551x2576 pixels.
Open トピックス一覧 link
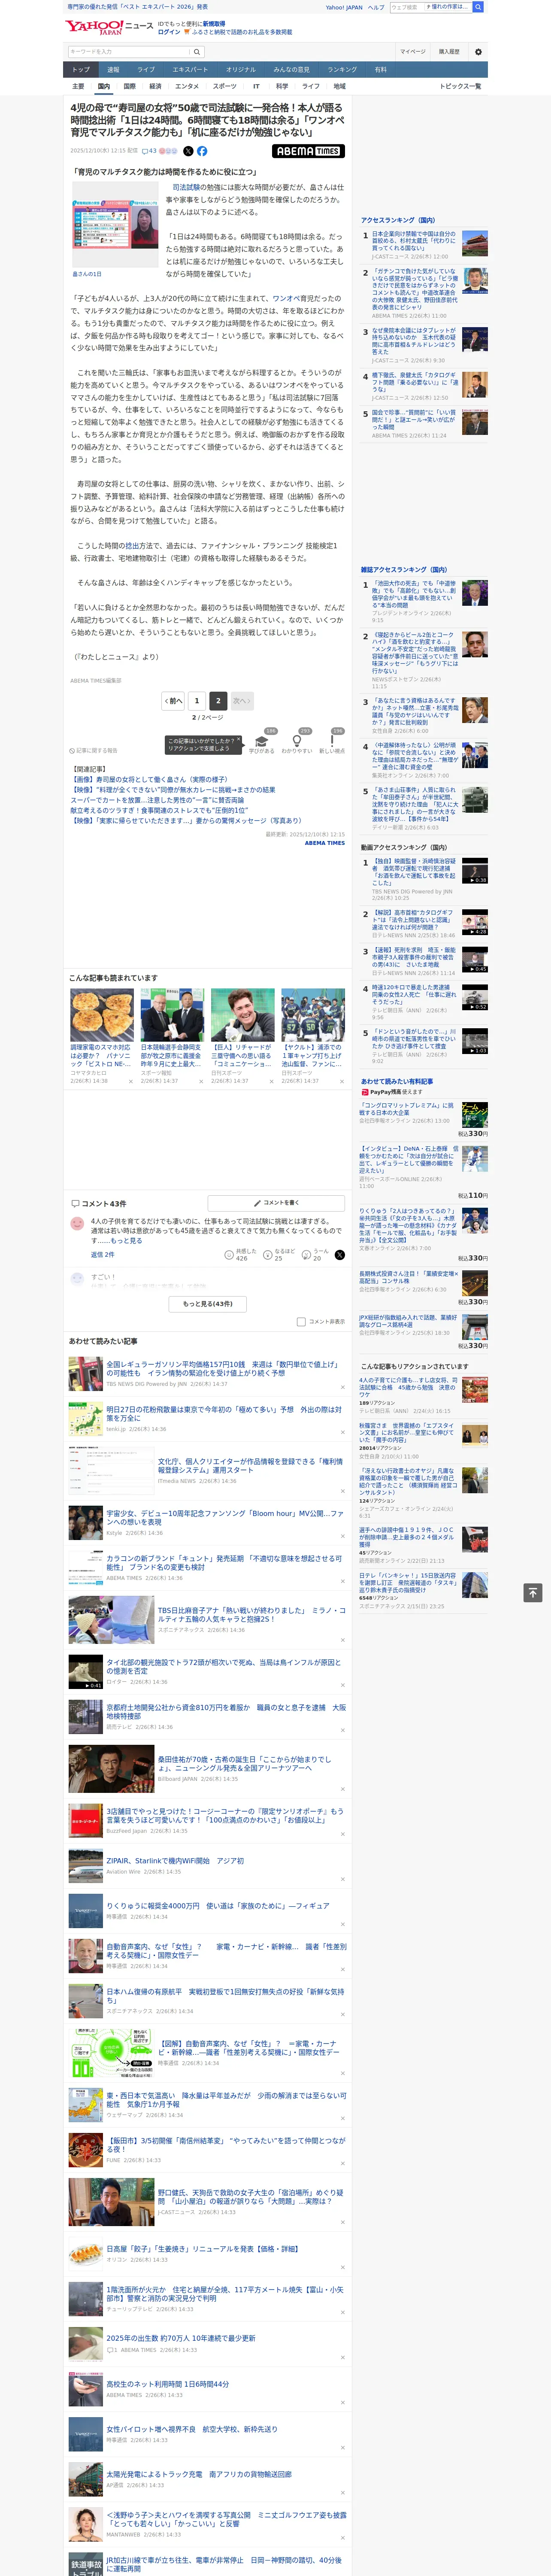(460, 86)
